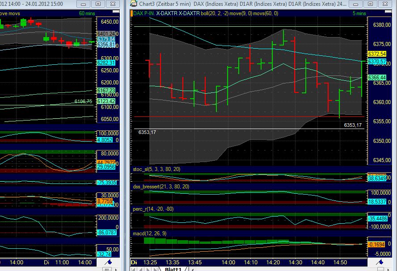Click the last-sheet navigation arrow icon
This screenshot has height=271, width=397.
click(154, 269)
